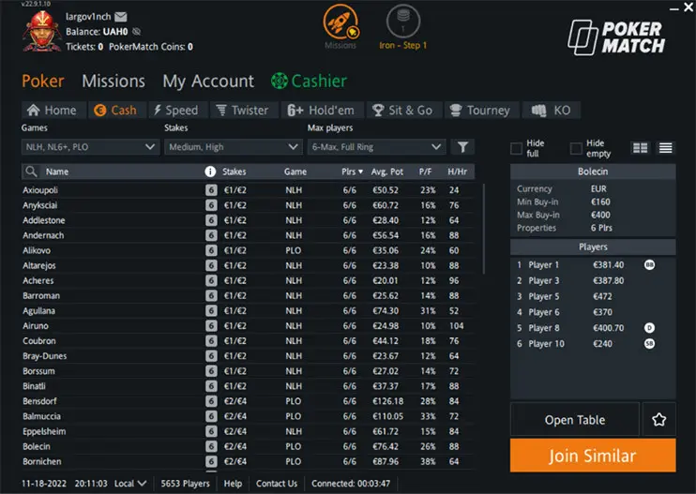This screenshot has height=494, width=696.
Task: Click the Open Table button
Action: click(575, 420)
